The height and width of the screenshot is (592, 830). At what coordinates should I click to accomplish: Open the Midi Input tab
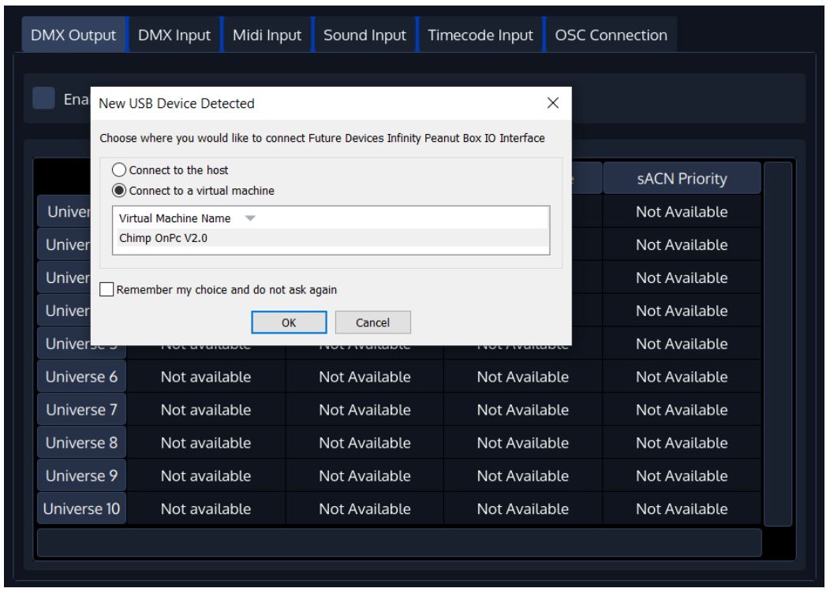[267, 35]
